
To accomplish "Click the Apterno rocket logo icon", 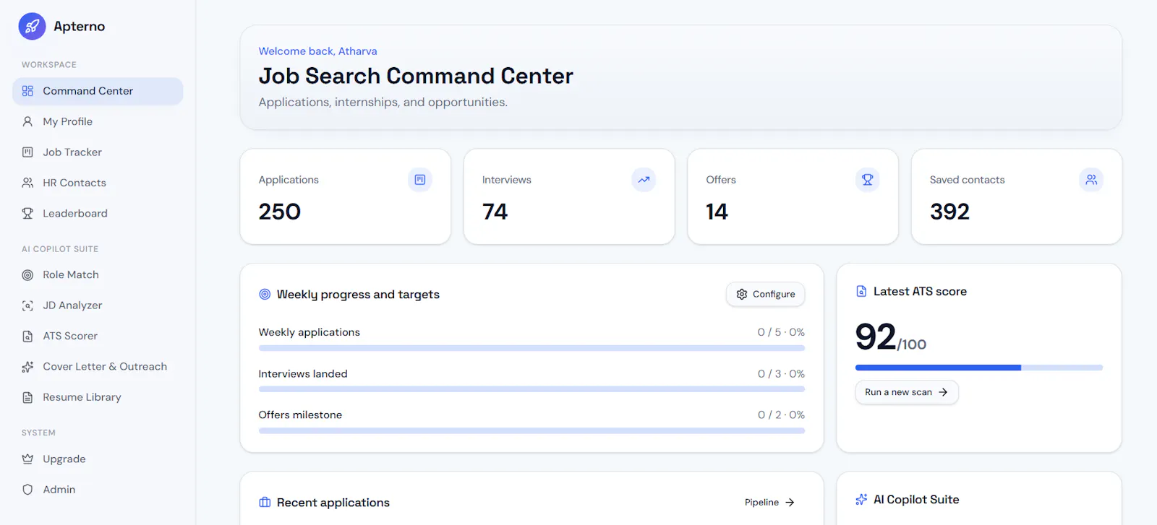I will pyautogui.click(x=32, y=27).
